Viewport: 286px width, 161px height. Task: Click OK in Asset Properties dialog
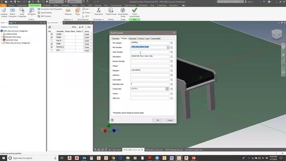click(x=158, y=120)
